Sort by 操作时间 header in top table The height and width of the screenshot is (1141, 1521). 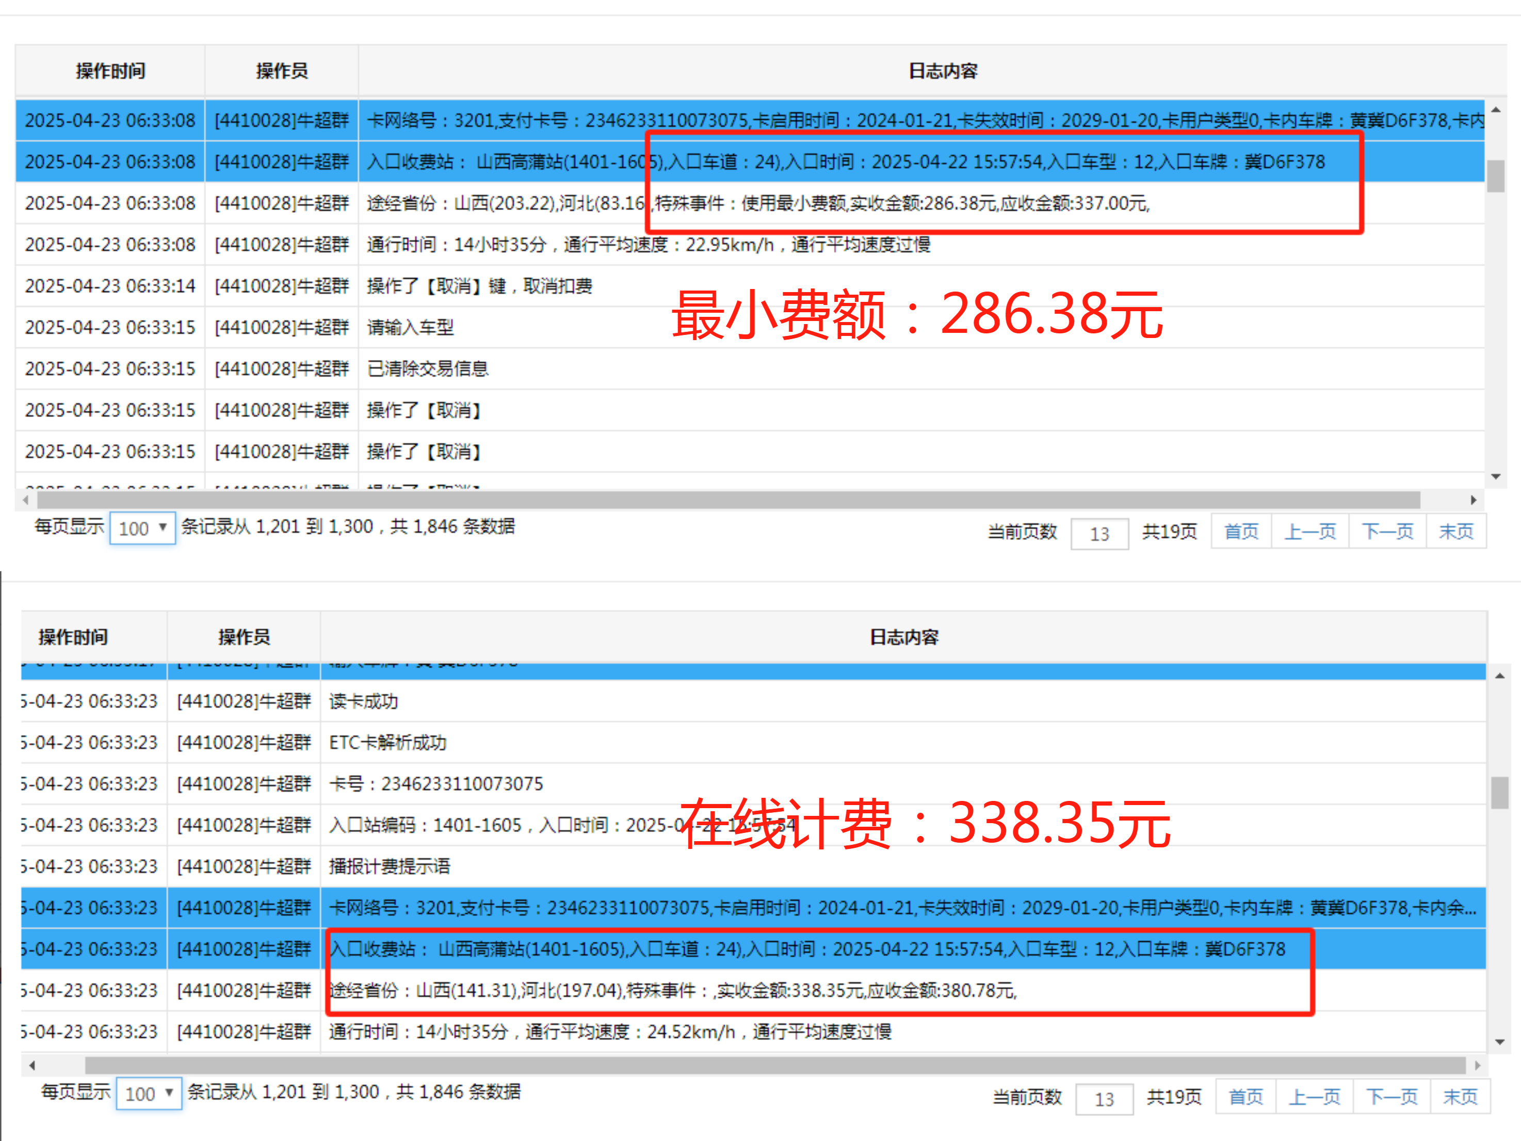point(110,71)
